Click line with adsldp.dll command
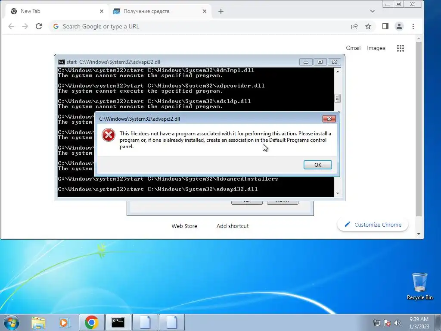This screenshot has width=441, height=331. [x=154, y=101]
